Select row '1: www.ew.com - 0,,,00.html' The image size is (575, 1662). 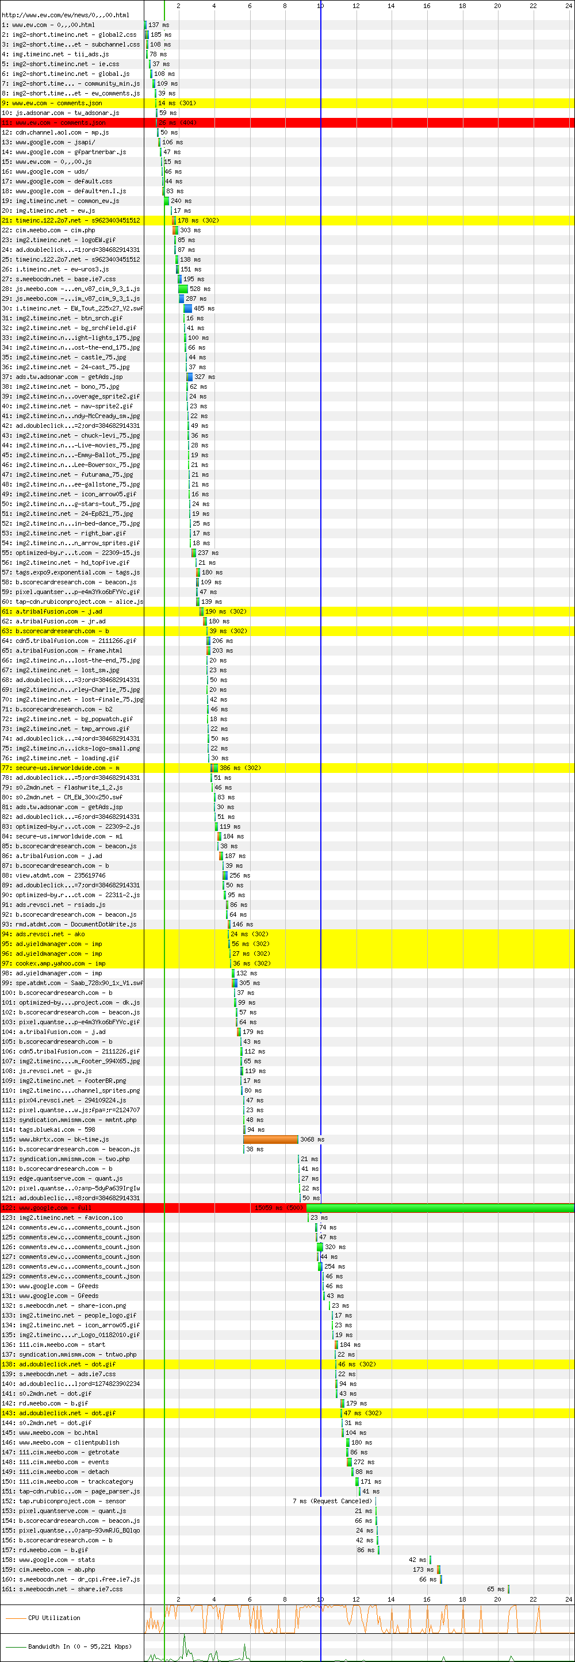(x=287, y=25)
